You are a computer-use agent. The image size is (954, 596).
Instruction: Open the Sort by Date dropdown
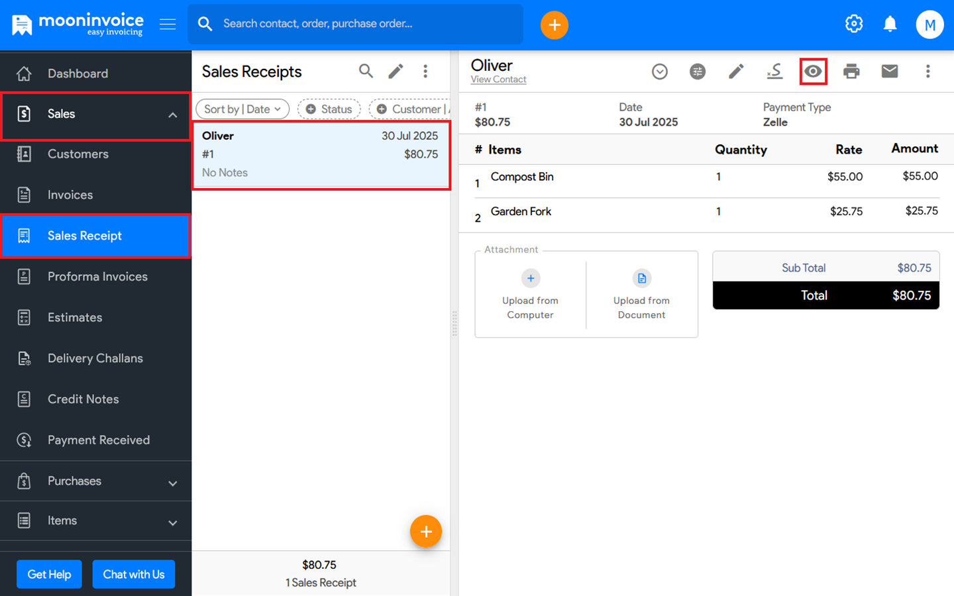tap(242, 109)
